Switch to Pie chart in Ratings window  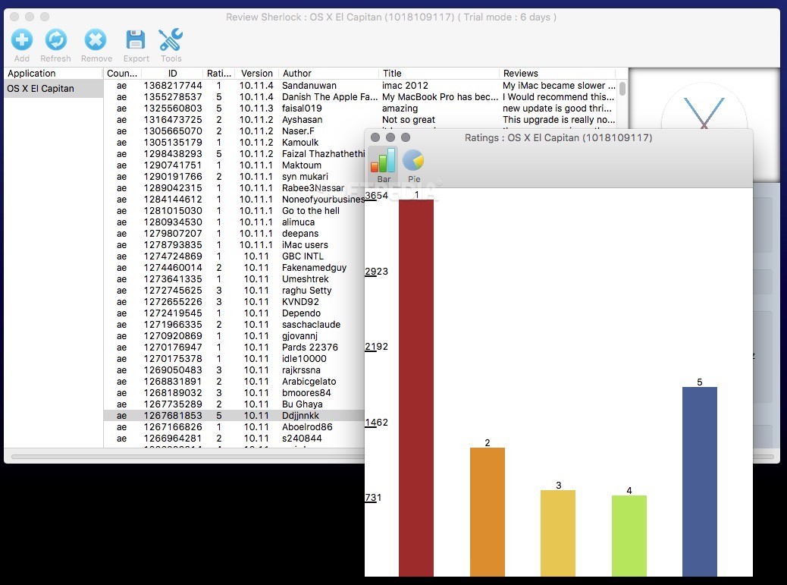[413, 166]
